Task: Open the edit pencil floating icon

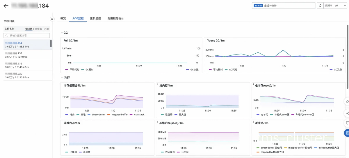Action: click(x=347, y=101)
